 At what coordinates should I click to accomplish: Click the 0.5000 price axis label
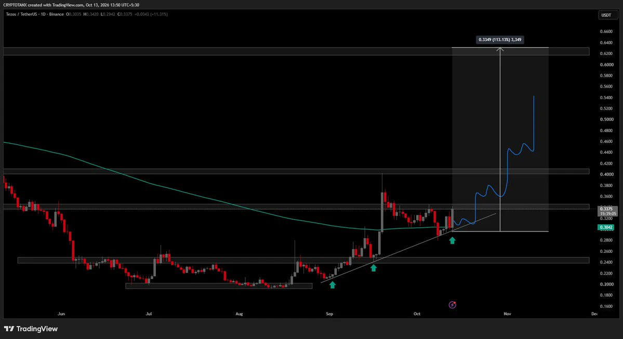click(x=606, y=119)
